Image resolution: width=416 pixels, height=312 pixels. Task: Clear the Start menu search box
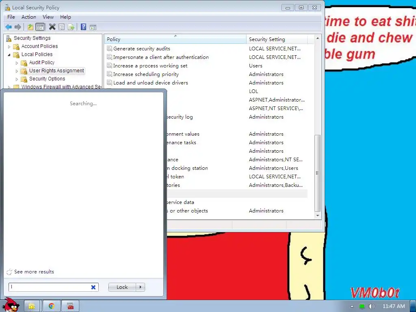93,287
